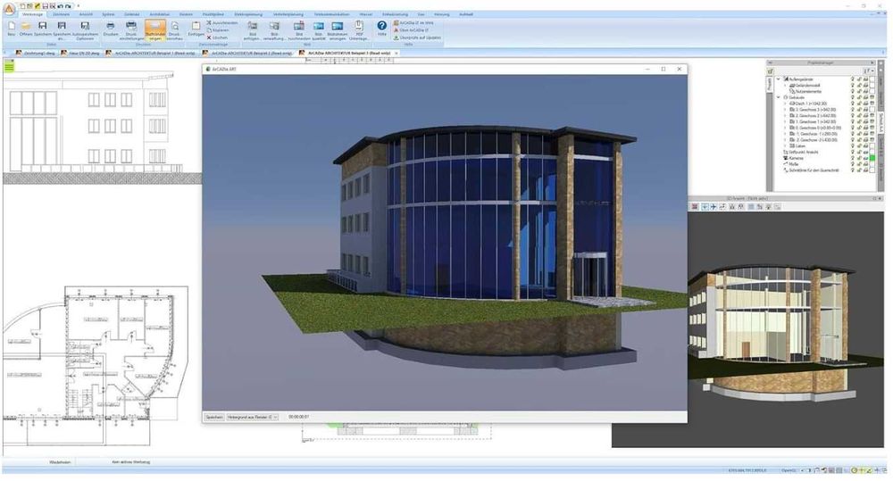Toggle print icon for Nutzerelemente row
The width and height of the screenshot is (893, 481).
tap(865, 91)
